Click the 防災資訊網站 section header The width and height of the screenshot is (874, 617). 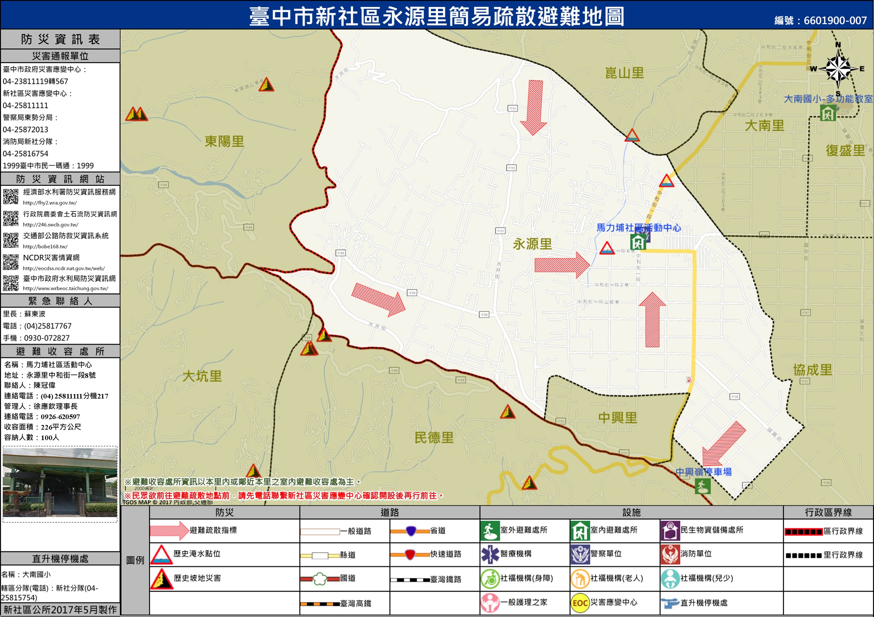point(60,179)
